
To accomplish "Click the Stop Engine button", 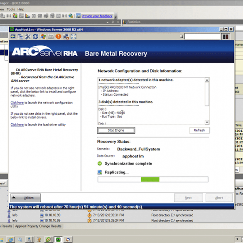I will 116,130.
